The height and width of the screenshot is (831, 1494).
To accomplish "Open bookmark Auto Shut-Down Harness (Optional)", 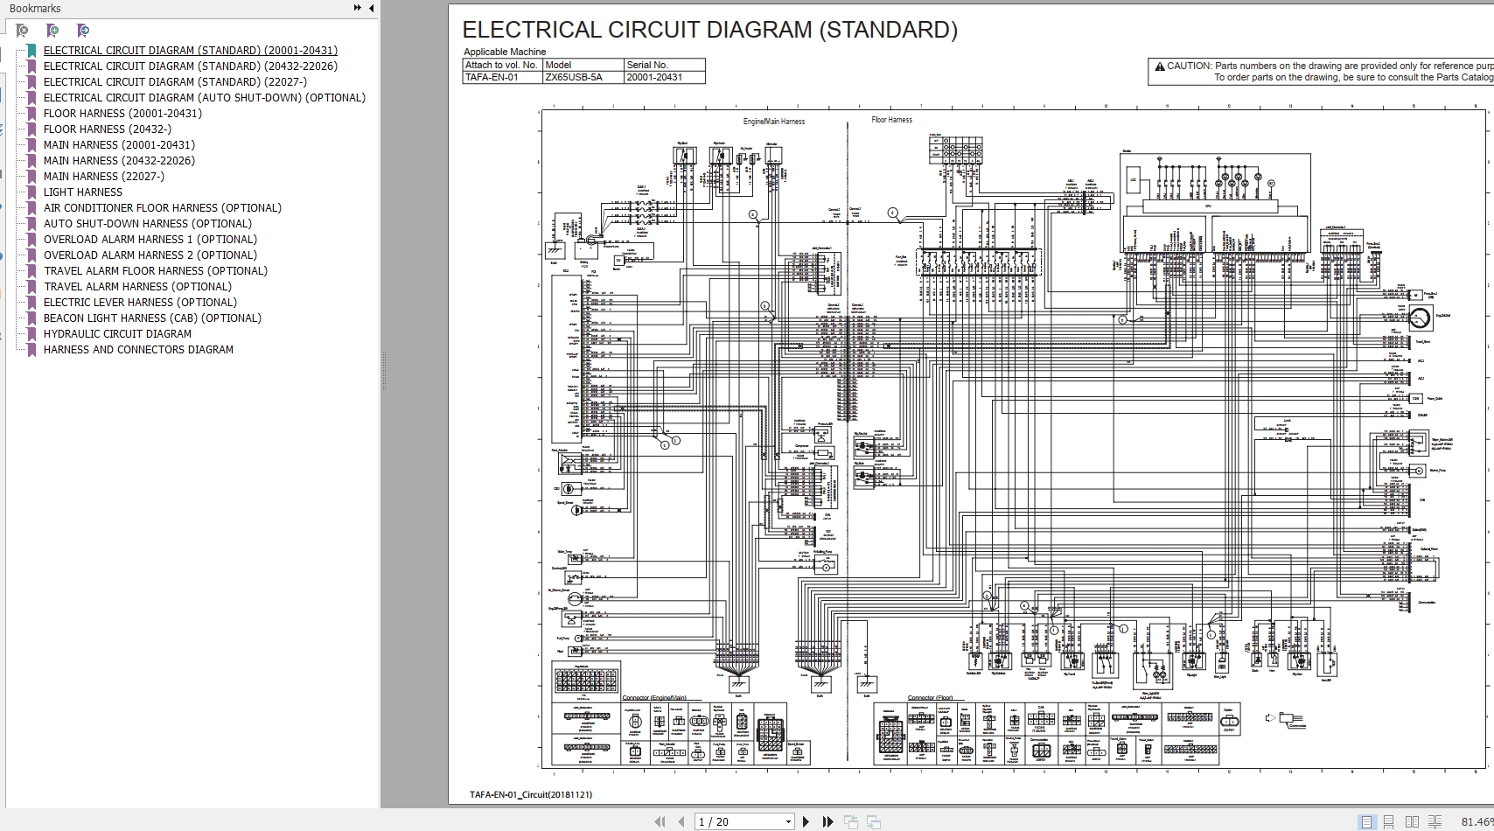I will (148, 224).
